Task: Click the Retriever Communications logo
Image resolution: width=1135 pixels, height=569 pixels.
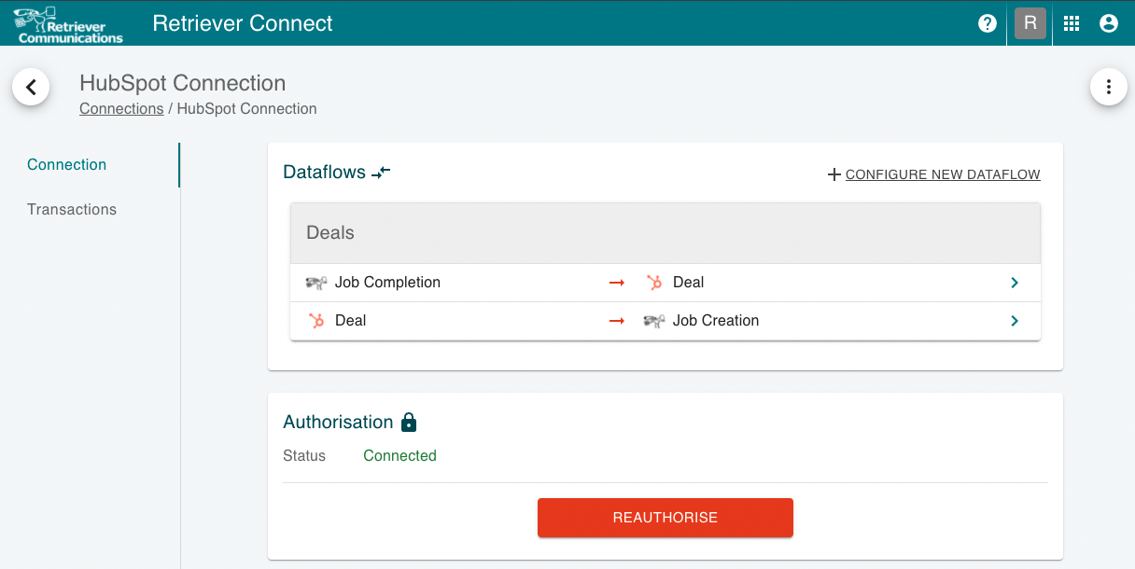Action: [x=70, y=23]
